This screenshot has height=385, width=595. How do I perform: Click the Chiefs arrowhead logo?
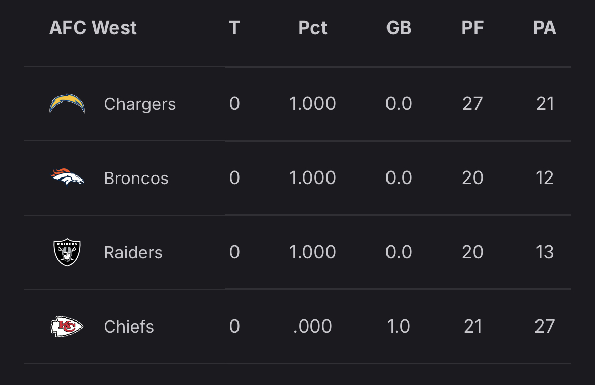67,327
